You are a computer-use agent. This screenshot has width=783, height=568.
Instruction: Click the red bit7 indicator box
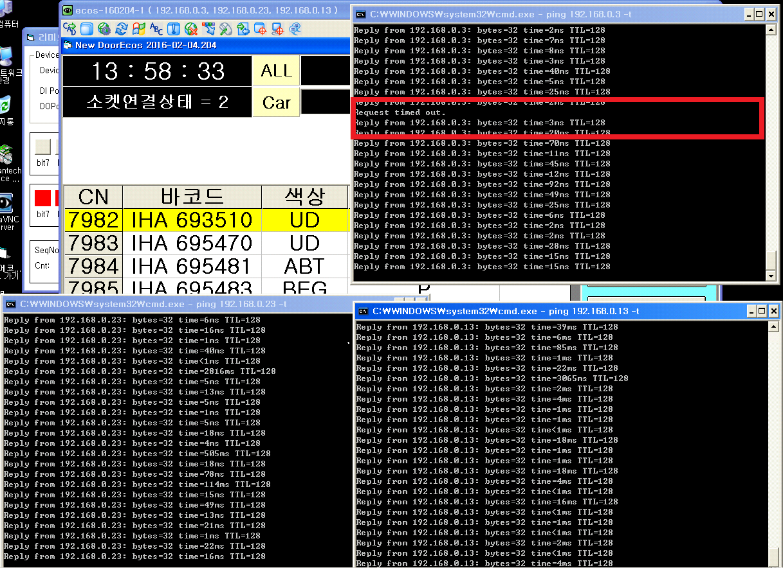42,199
